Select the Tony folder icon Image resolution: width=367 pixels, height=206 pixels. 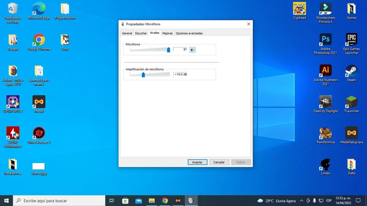pyautogui.click(x=65, y=42)
